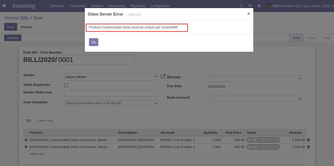Image resolution: width=334 pixels, height=166 pixels.
Task: Click first row unit price 500.00
Action: point(239,140)
